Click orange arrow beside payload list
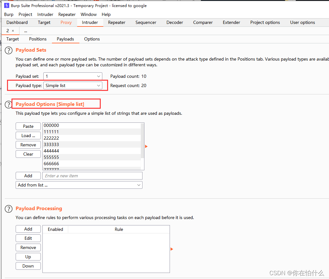This screenshot has height=279, width=329. (x=146, y=146)
